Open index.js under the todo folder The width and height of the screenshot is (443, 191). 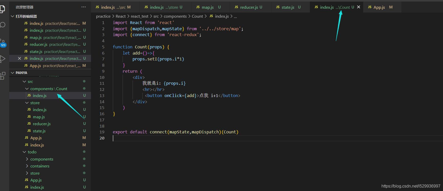click(x=50, y=187)
